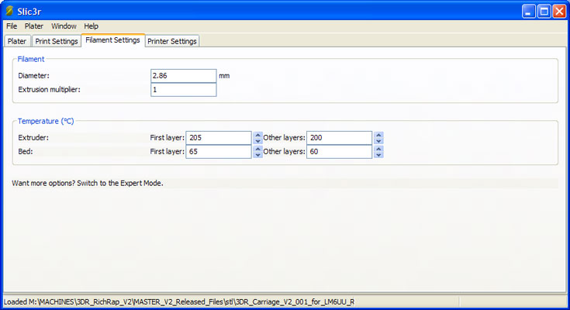Raise bed other layers temperature with up arrow
Image resolution: width=570 pixels, height=310 pixels.
378,149
